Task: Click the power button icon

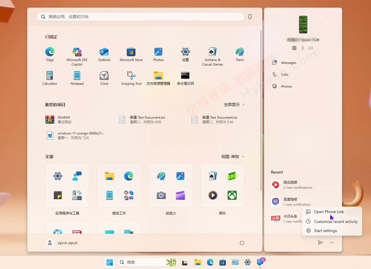Action: pos(242,243)
